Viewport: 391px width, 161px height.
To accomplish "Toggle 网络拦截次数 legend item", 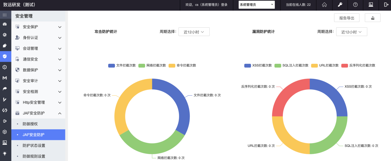I will click(x=152, y=65).
